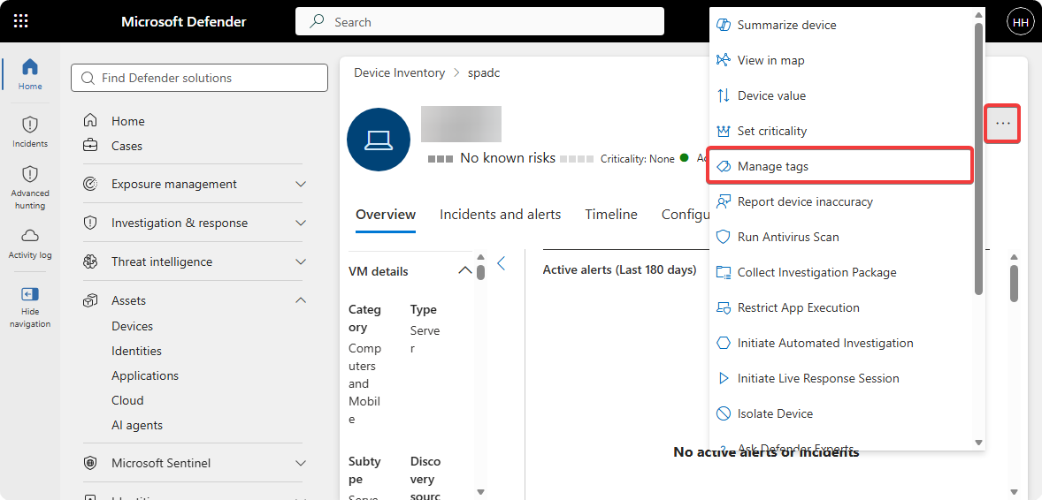The height and width of the screenshot is (500, 1042).
Task: Expand Threat intelligence chevron
Action: [x=301, y=261]
